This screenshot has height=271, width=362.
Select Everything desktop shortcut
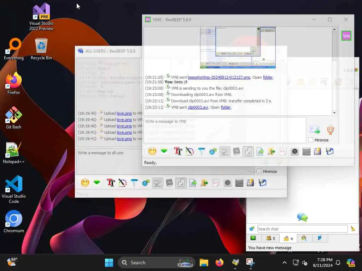point(14,49)
